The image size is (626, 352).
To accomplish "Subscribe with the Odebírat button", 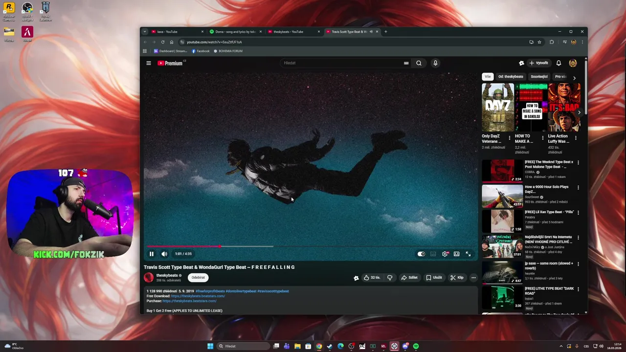I will pos(198,278).
